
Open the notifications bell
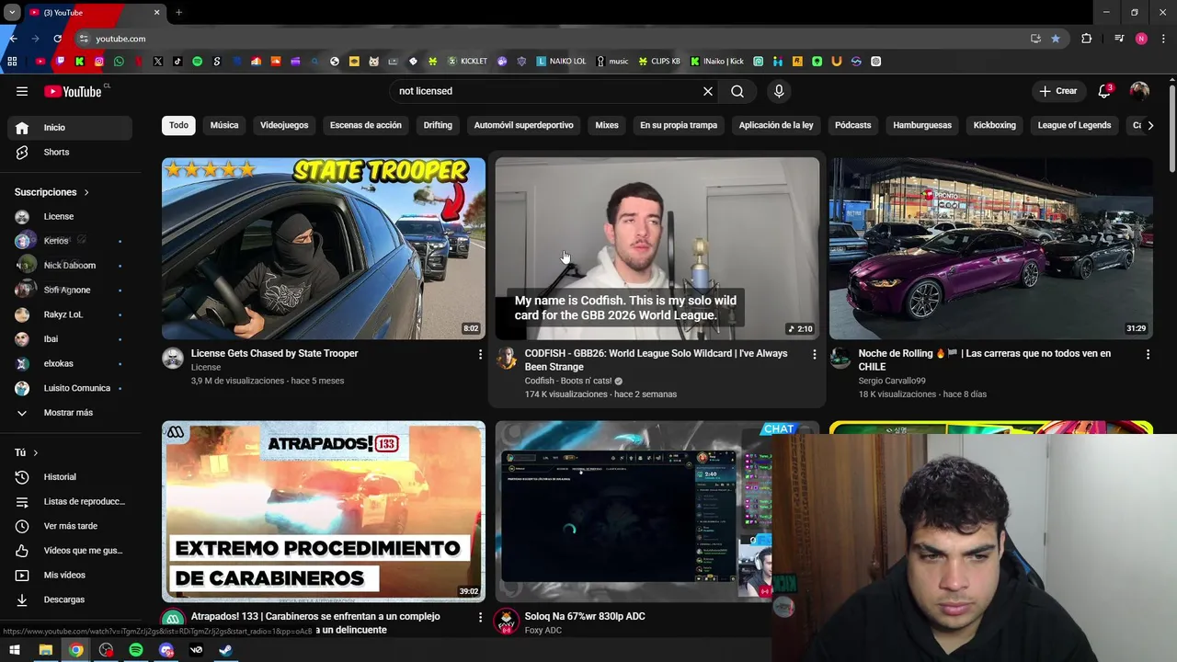click(1105, 91)
